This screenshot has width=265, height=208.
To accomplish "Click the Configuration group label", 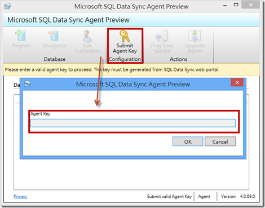I will point(125,59).
